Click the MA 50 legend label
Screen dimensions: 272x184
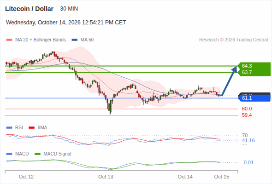(x=87, y=40)
